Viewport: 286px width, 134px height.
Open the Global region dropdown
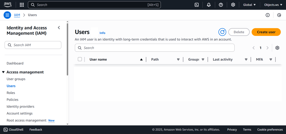pos(249,5)
